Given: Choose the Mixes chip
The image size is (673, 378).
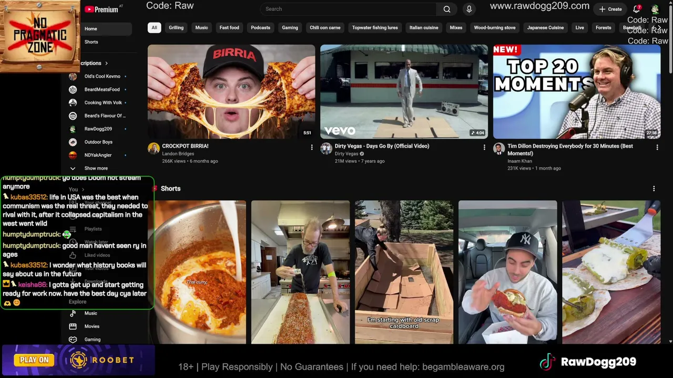Looking at the screenshot, I should (456, 27).
